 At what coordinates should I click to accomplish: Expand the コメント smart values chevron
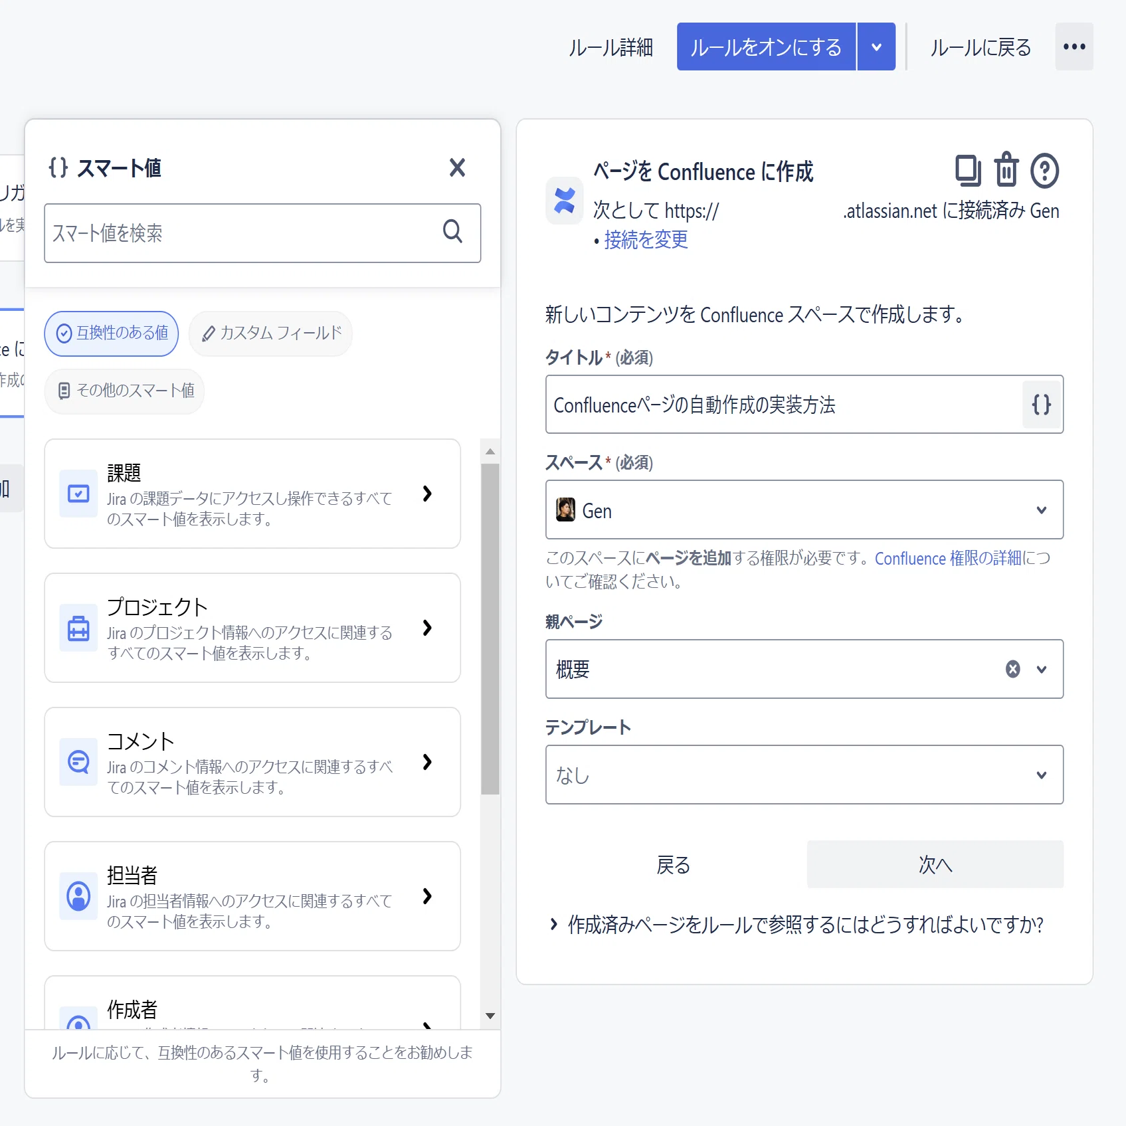[x=427, y=762]
